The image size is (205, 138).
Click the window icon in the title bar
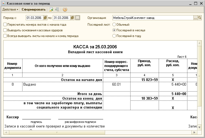click(4, 4)
